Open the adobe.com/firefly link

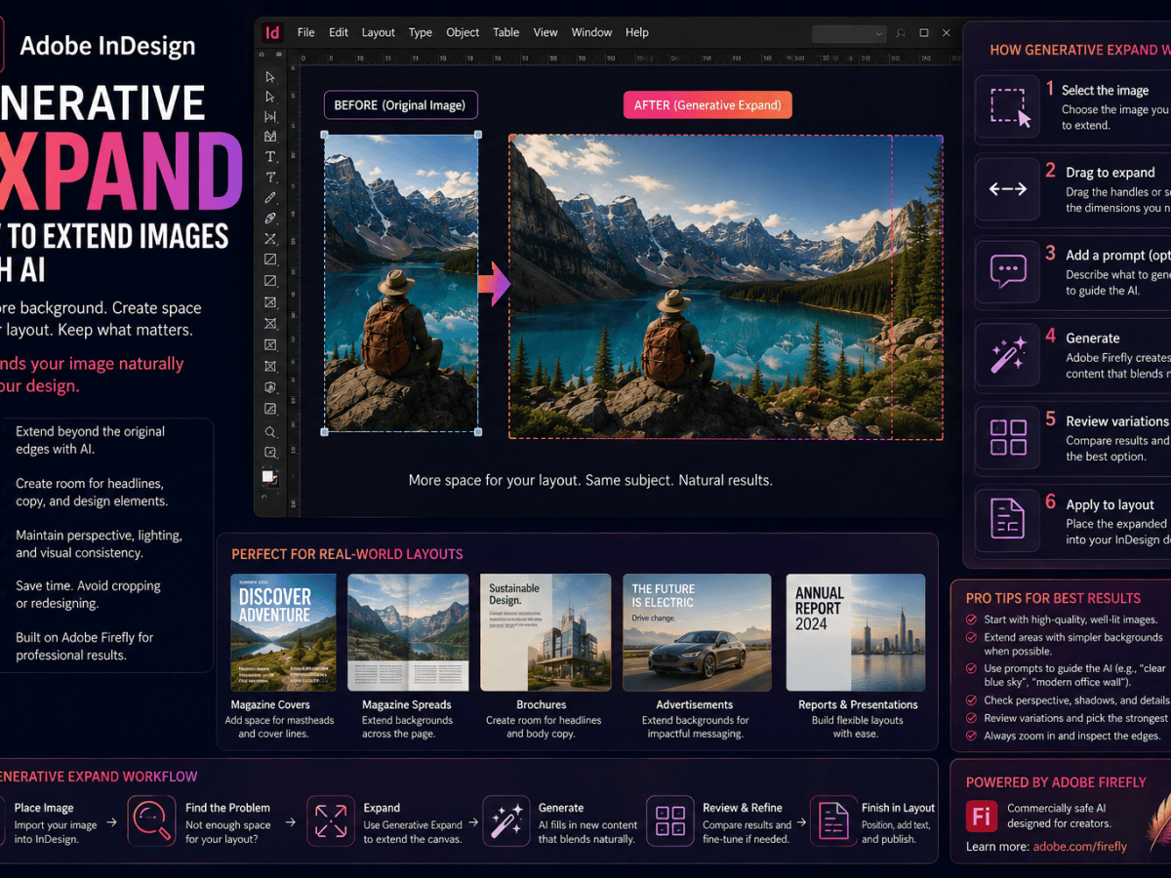1081,846
